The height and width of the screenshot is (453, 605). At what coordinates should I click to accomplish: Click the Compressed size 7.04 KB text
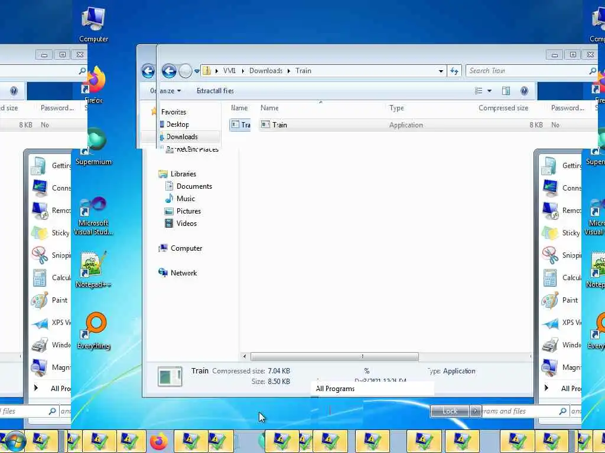pyautogui.click(x=251, y=371)
